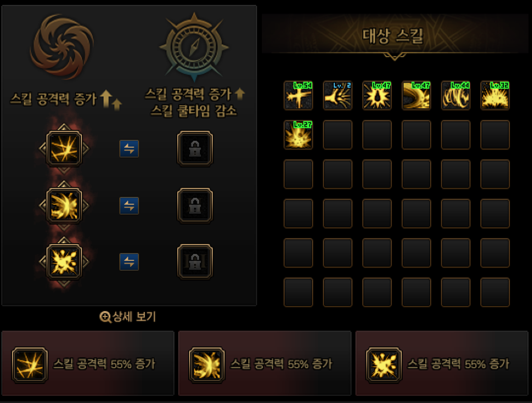Expand 상세 보기 details view
The height and width of the screenshot is (403, 532).
(128, 317)
